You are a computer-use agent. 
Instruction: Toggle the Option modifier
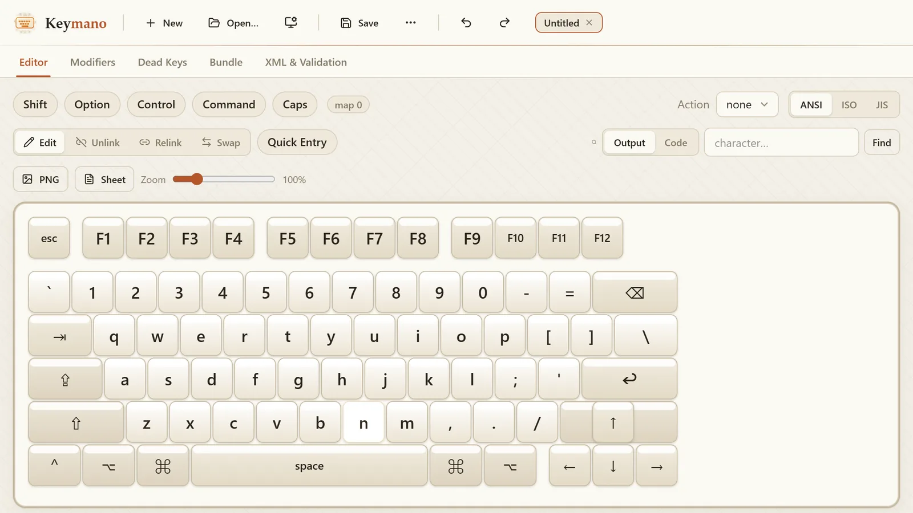coord(92,104)
